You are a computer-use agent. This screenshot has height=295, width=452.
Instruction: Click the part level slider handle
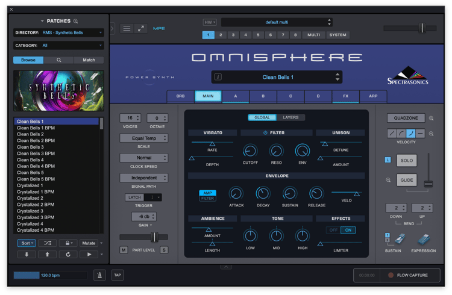154,237
